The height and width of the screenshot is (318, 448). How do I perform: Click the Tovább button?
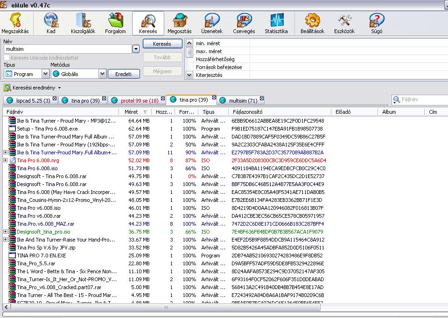[x=162, y=57]
